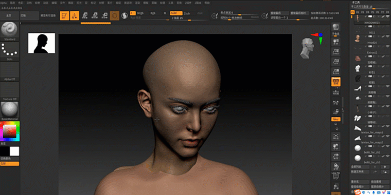Image resolution: width=391 pixels, height=195 pixels.
Task: Toggle the Mrgb channel button
Action: point(140,13)
